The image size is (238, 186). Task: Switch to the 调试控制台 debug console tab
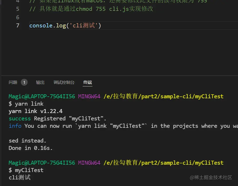[64, 82]
